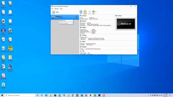This screenshot has width=173, height=97.
Task: Open the orange C recorder taskbar icon
Action: pyautogui.click(x=104, y=95)
